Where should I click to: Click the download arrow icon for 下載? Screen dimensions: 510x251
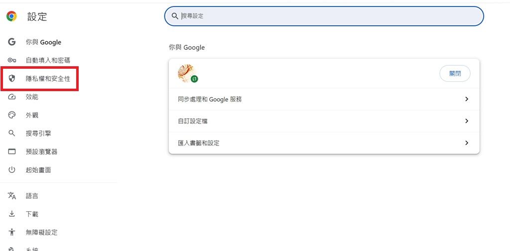pyautogui.click(x=12, y=214)
